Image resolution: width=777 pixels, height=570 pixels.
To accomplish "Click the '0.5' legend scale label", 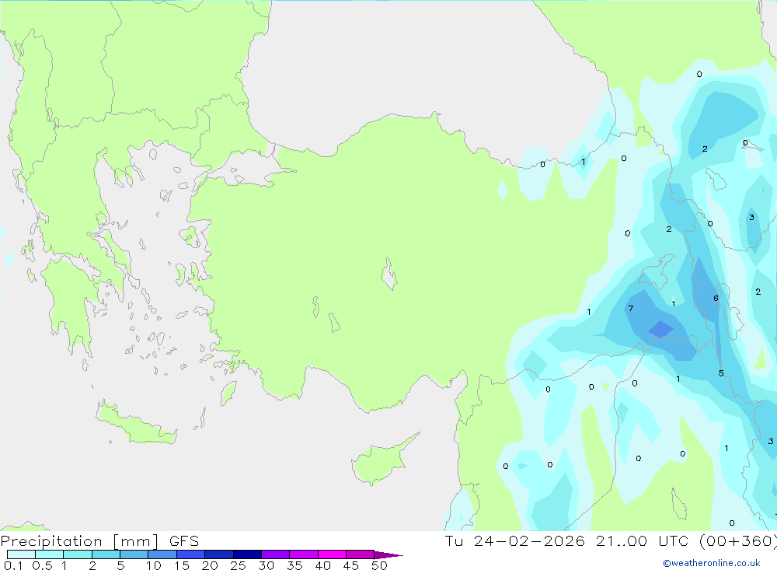I will click(x=42, y=565).
